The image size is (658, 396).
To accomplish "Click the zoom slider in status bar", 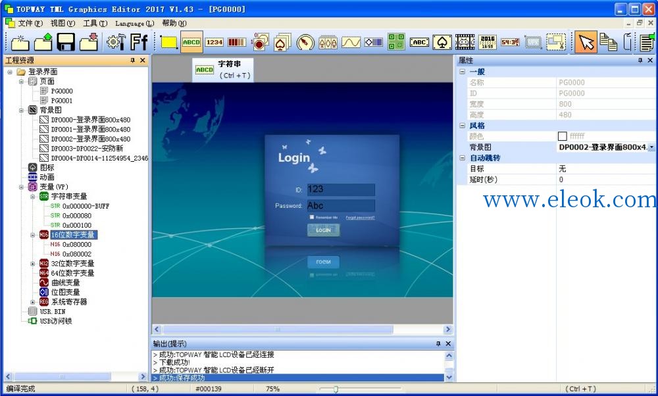I will coord(336,389).
